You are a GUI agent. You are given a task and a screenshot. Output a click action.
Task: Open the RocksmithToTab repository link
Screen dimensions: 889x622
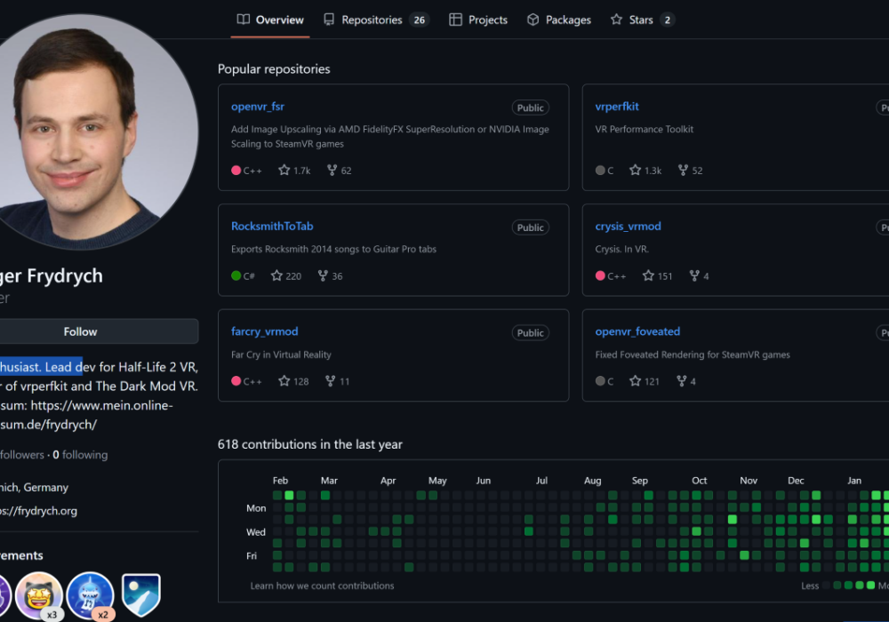(272, 226)
